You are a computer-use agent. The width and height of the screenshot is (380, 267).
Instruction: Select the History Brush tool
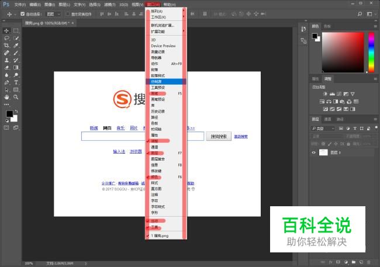coord(16,60)
